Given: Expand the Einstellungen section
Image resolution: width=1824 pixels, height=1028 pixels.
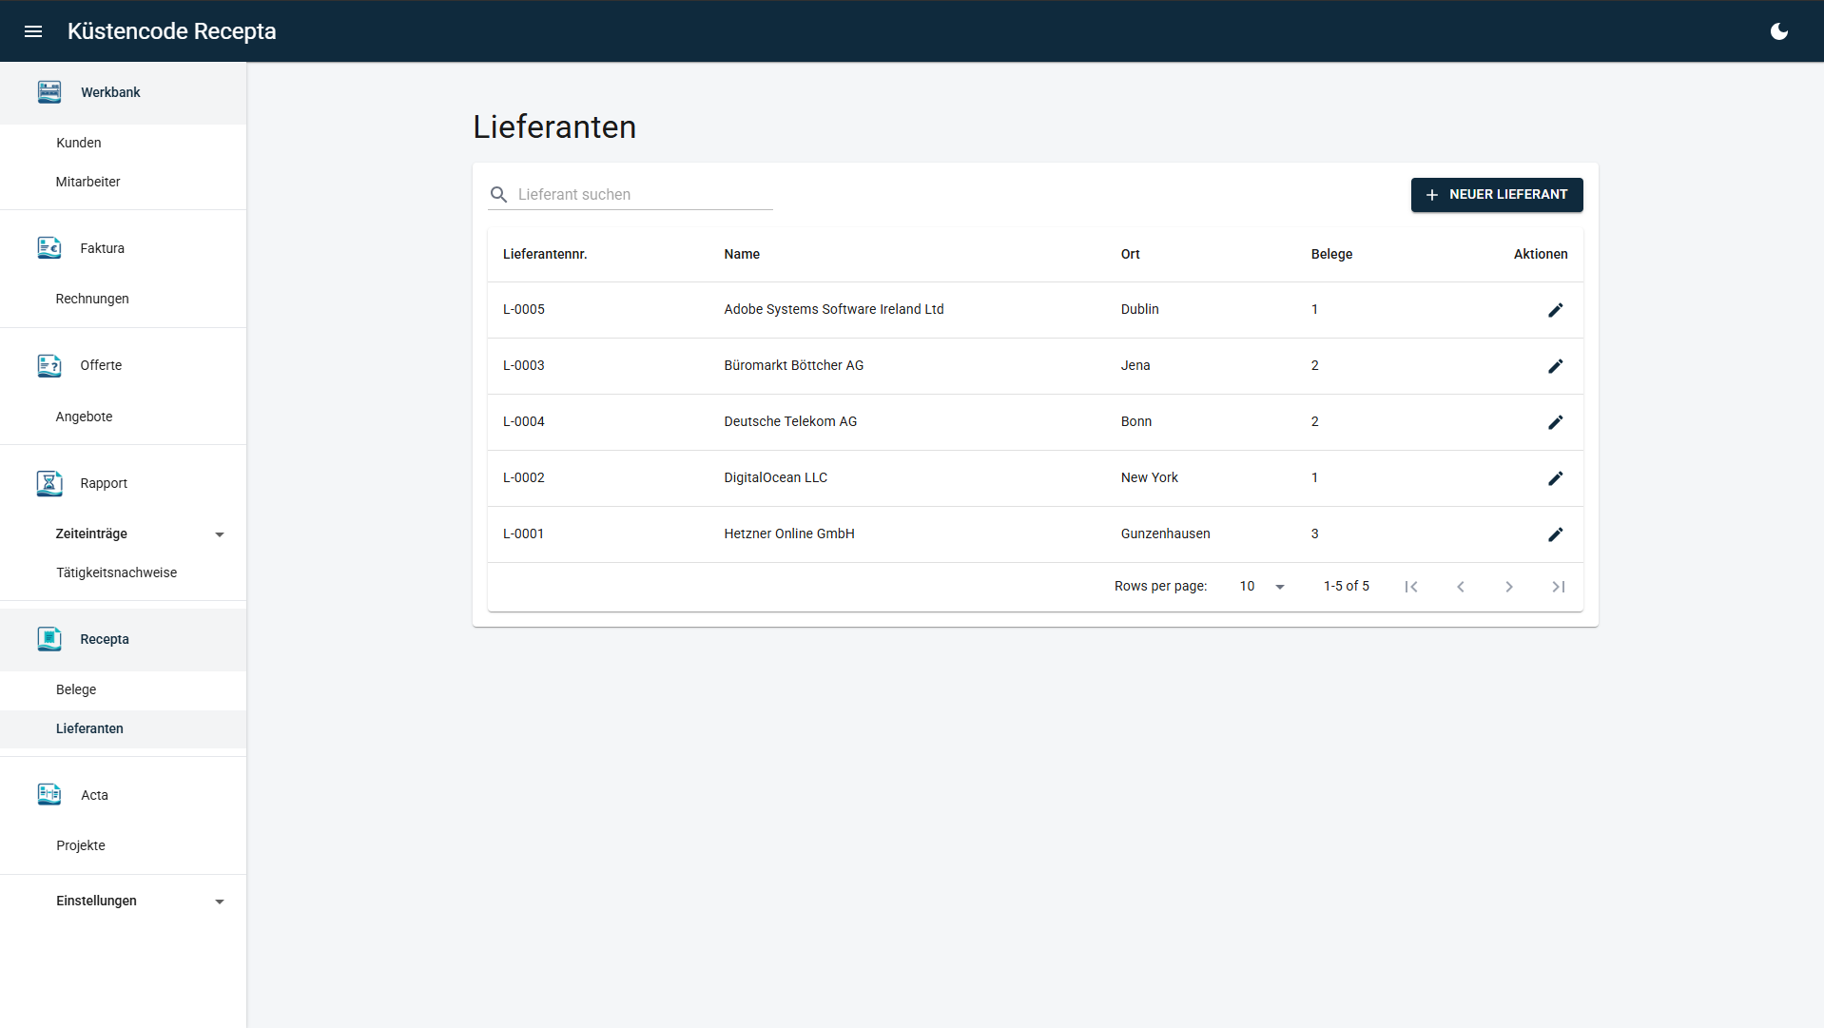Looking at the screenshot, I should 220,902.
